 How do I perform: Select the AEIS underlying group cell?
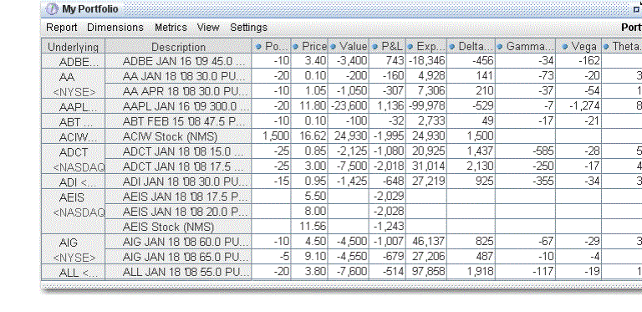[x=73, y=212]
